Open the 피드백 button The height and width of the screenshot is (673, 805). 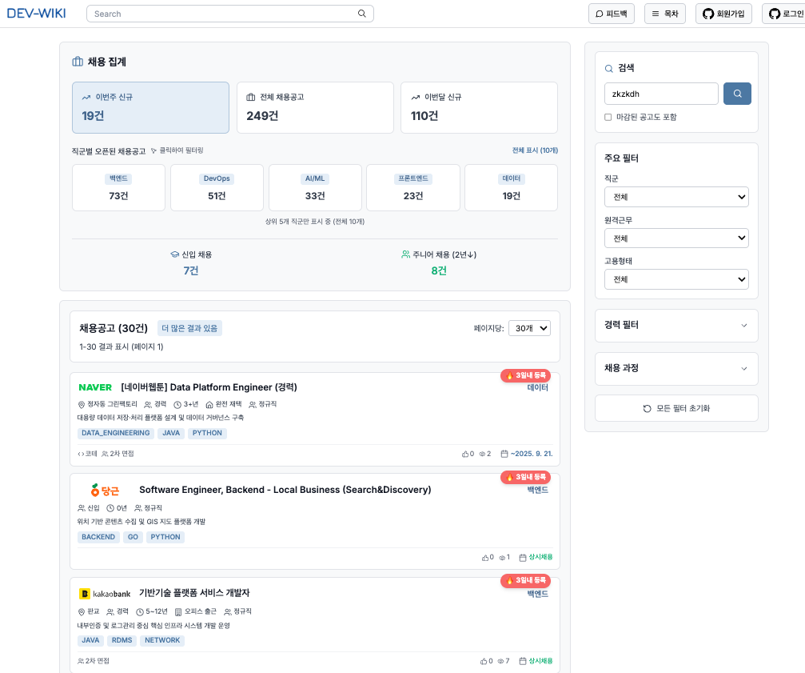611,14
